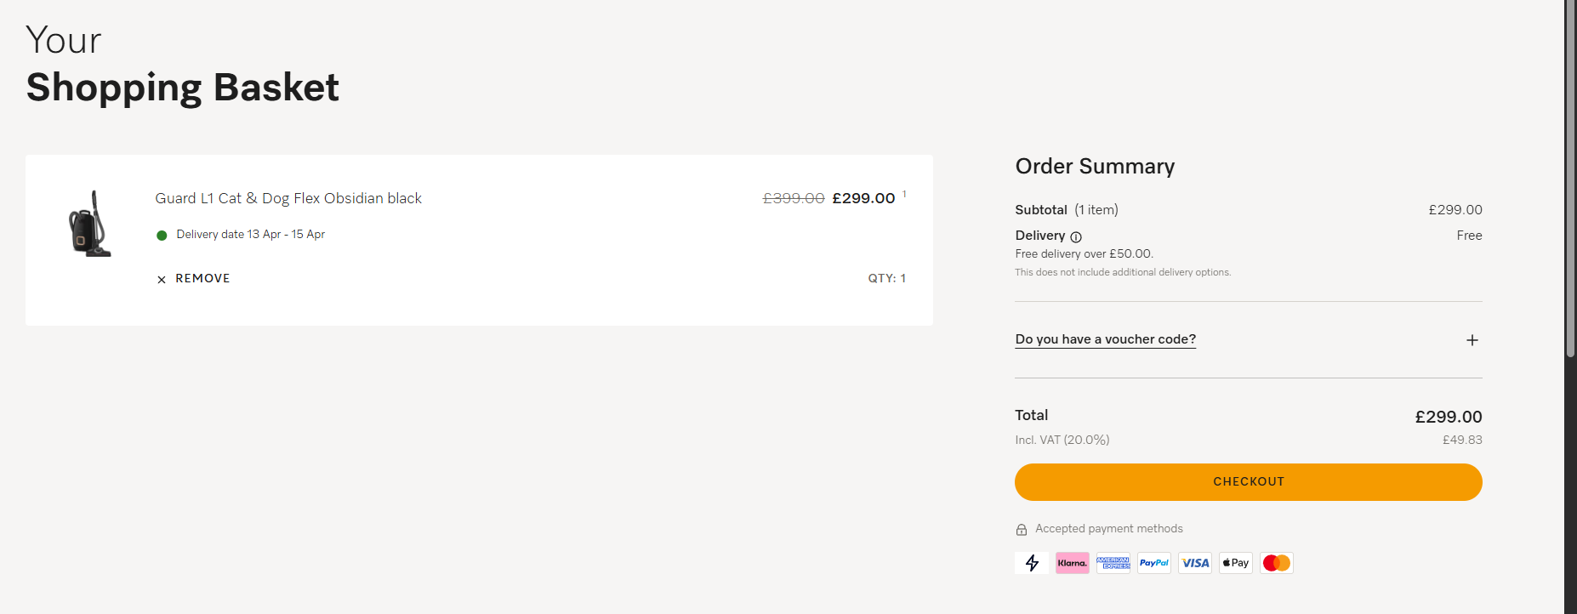Click the PayPal payment logo
This screenshot has height=614, width=1577.
pos(1153,563)
